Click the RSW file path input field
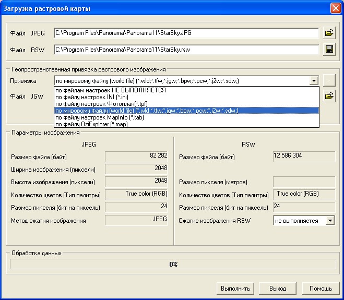This screenshot has height=300, width=344. [x=186, y=50]
